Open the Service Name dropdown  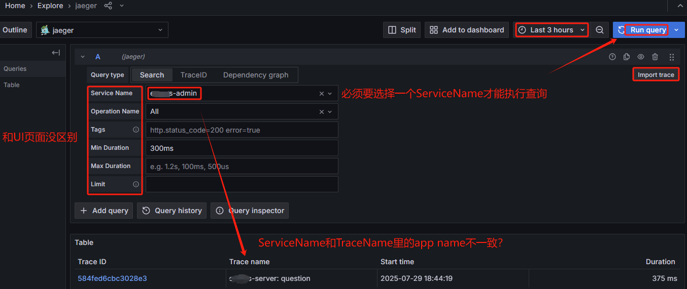coord(330,94)
